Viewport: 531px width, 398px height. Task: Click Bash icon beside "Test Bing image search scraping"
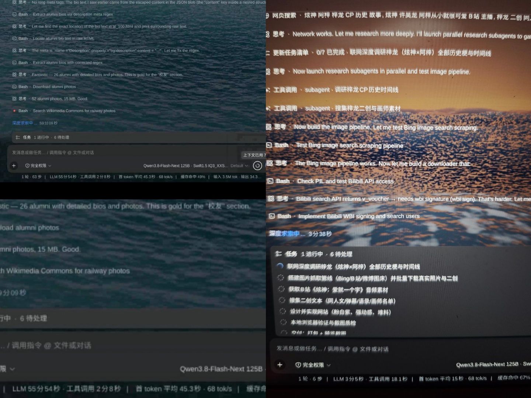(269, 145)
